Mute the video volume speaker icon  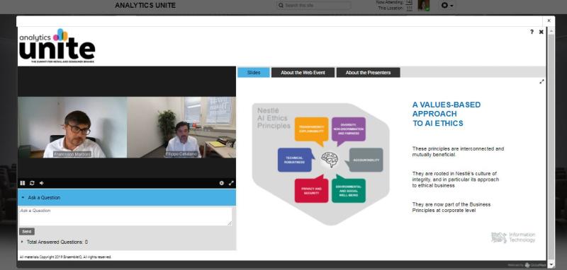point(42,183)
